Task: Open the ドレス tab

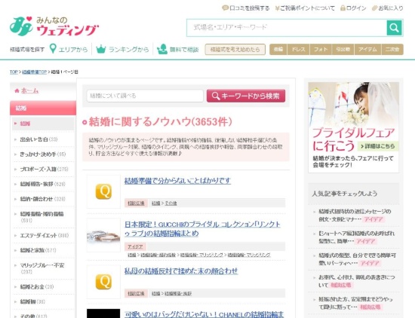Action: (298, 50)
